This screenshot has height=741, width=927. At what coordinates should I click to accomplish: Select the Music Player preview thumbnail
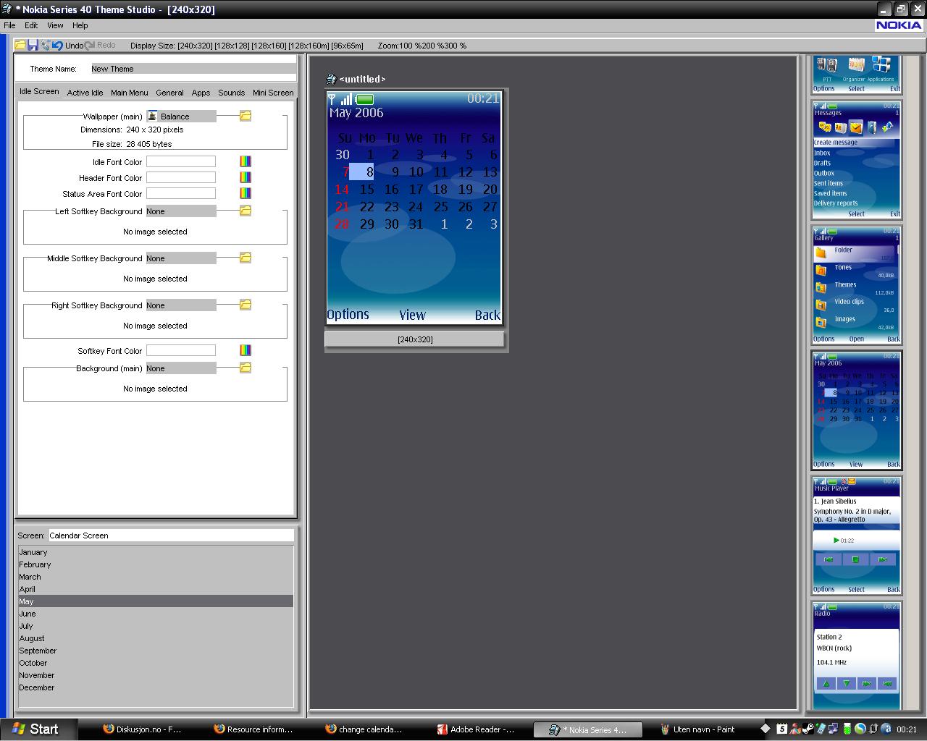(856, 535)
